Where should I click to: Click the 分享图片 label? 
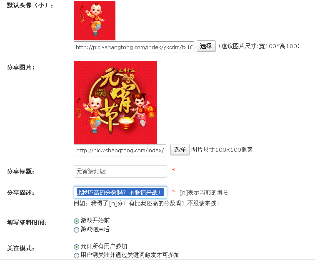[21, 67]
